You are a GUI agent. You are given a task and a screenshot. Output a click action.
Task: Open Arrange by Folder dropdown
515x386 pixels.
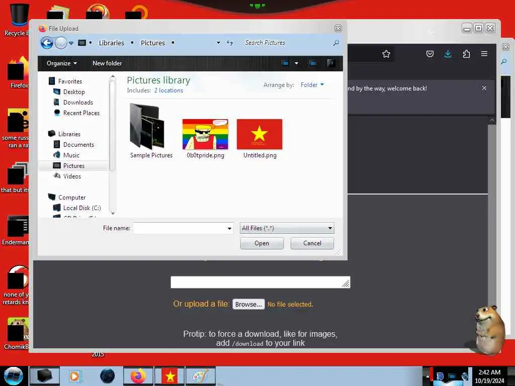click(x=312, y=84)
